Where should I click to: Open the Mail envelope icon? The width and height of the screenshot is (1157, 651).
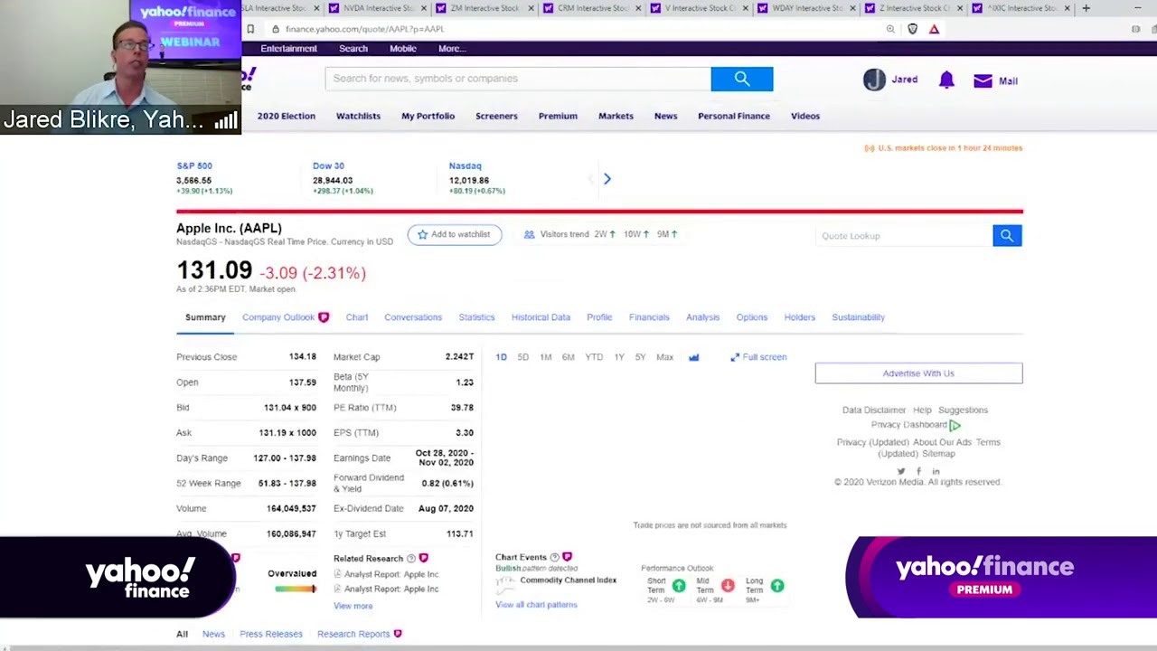983,80
